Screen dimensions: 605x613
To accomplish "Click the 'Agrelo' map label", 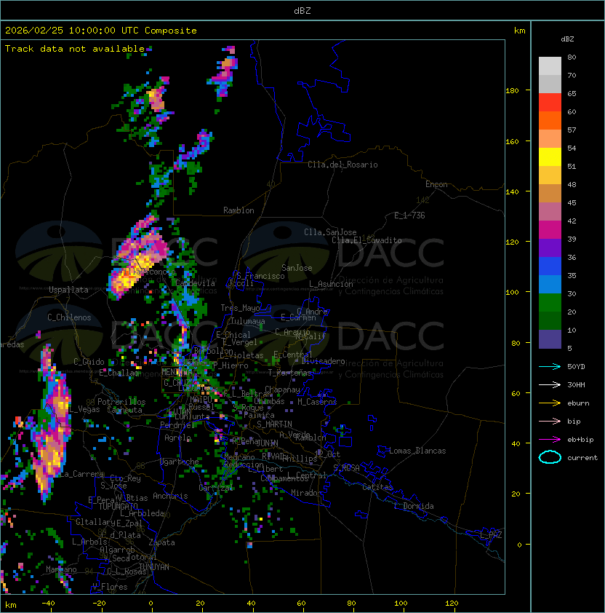I will [x=177, y=438].
